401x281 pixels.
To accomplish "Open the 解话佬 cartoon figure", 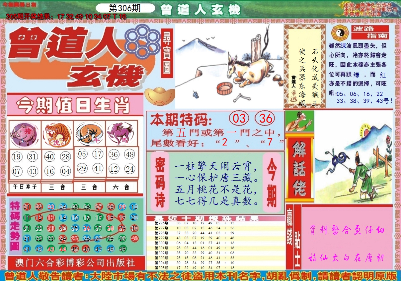I will tap(298, 122).
